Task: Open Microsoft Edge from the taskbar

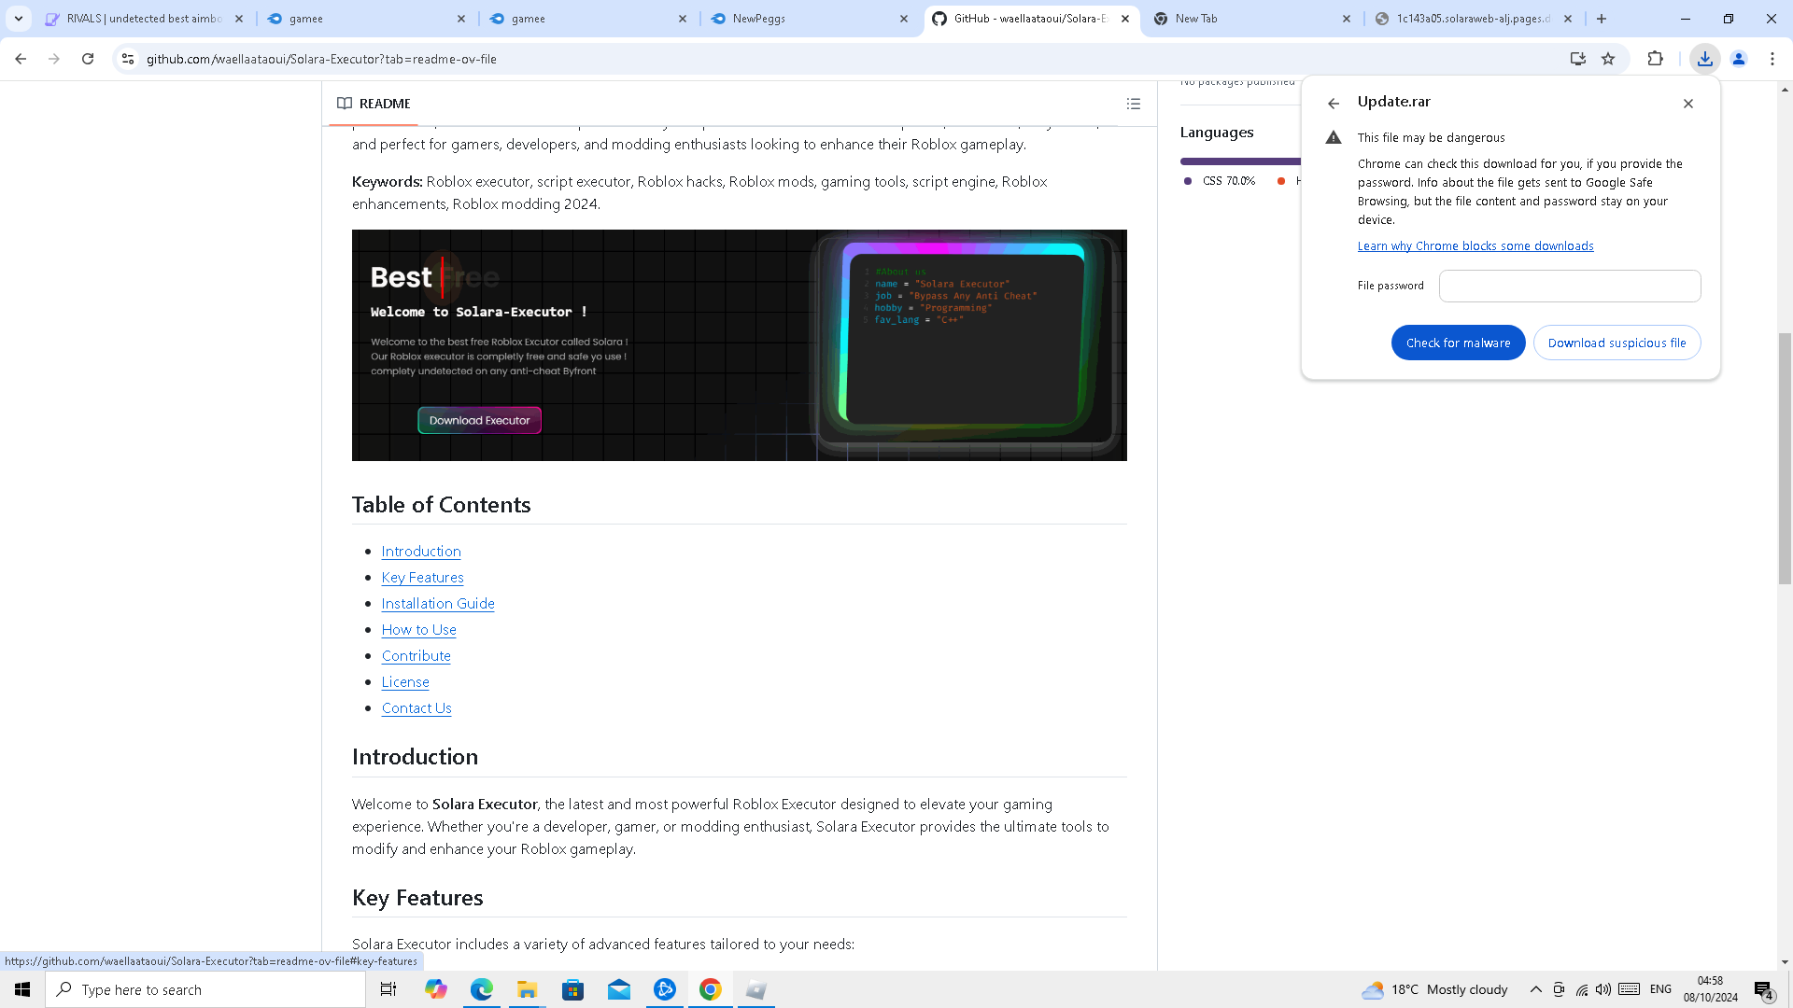Action: 482,989
